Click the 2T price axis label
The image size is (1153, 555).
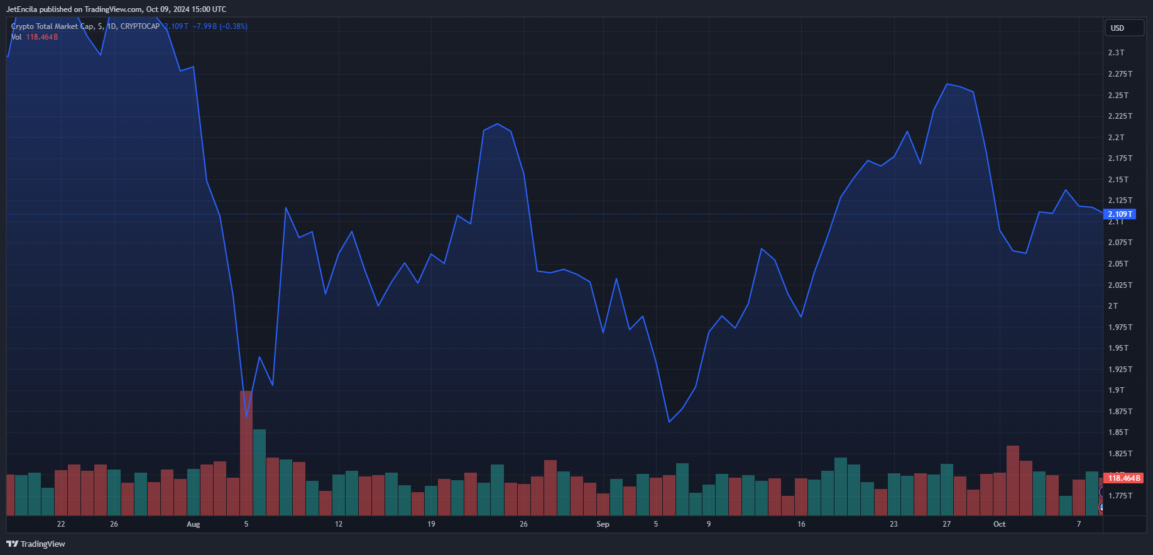(1113, 306)
